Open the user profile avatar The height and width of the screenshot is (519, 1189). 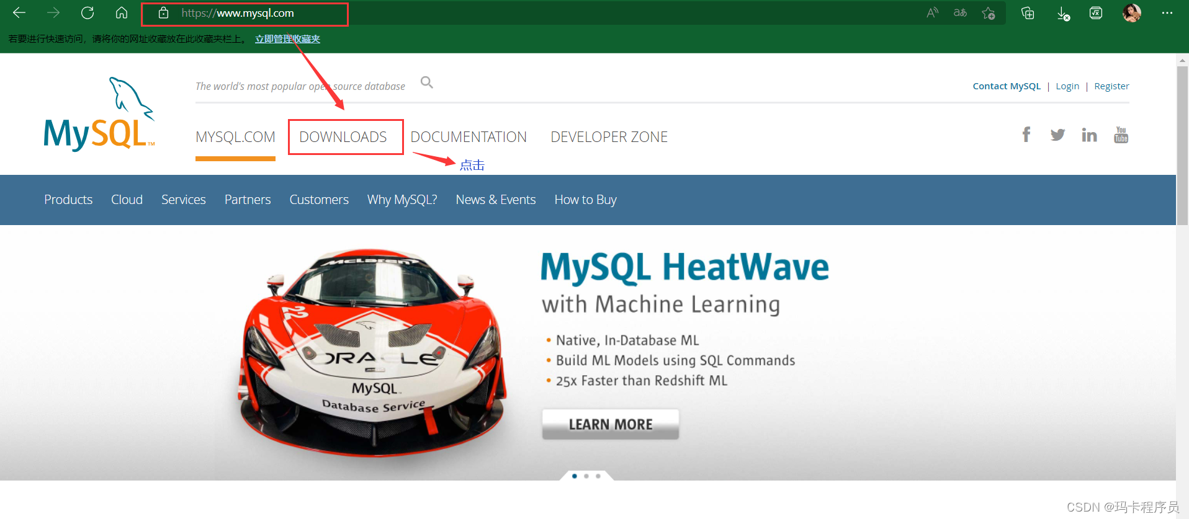[1132, 13]
